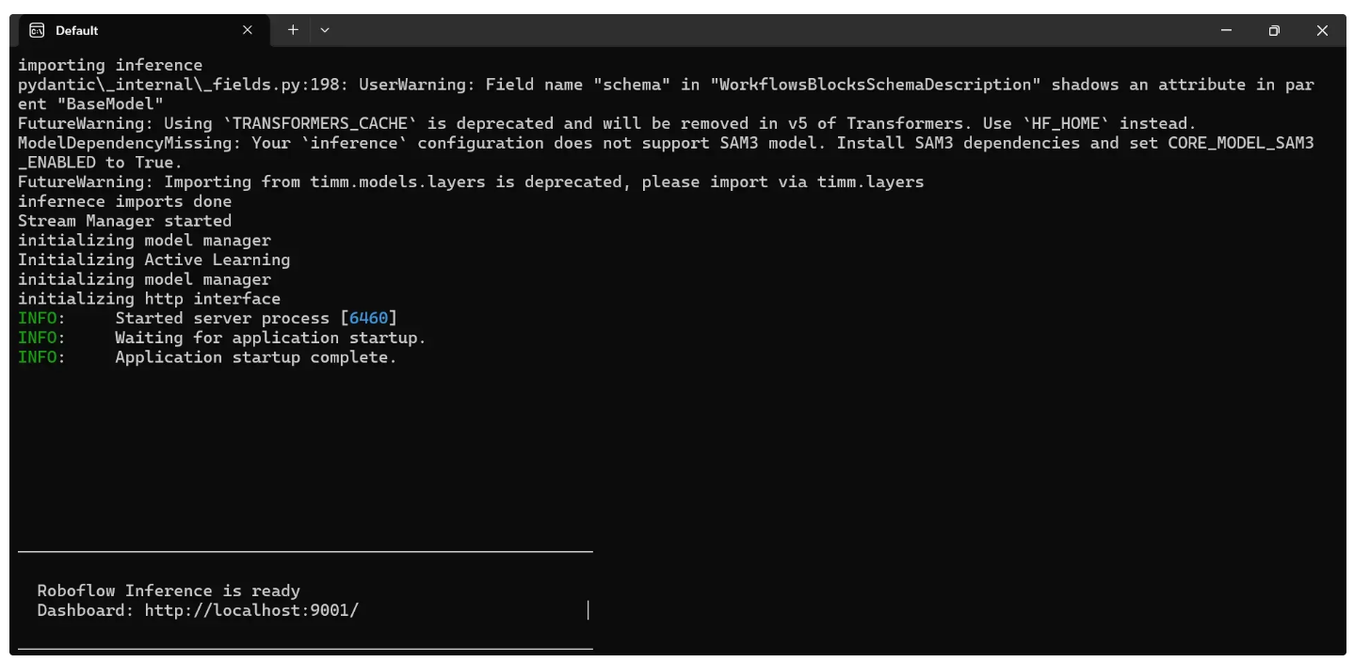This screenshot has height=662, width=1354.
Task: Click the empty title bar area
Action: pos(753,30)
